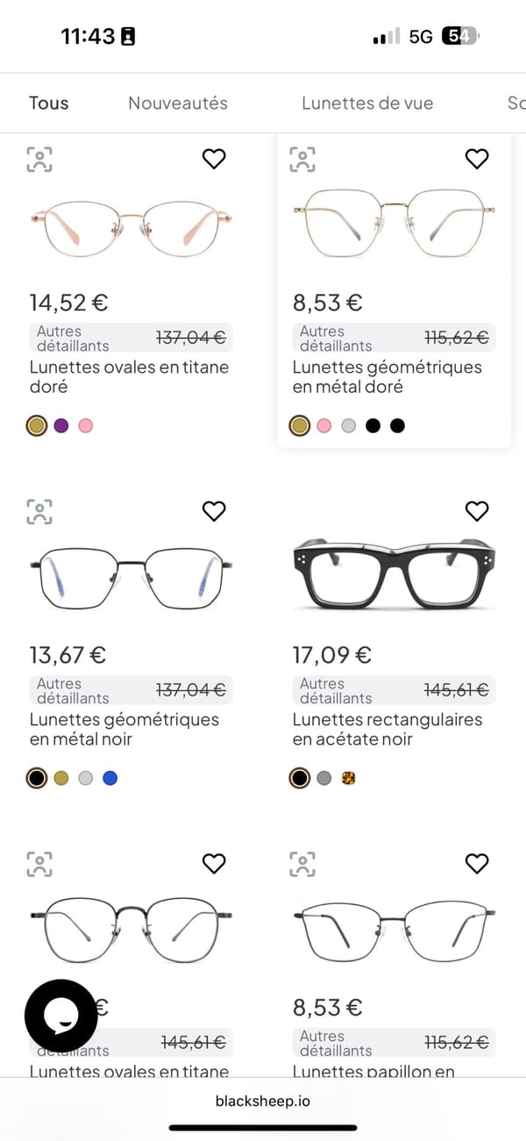Select blue swatch for black geometric glasses
The image size is (526, 1141).
(110, 778)
